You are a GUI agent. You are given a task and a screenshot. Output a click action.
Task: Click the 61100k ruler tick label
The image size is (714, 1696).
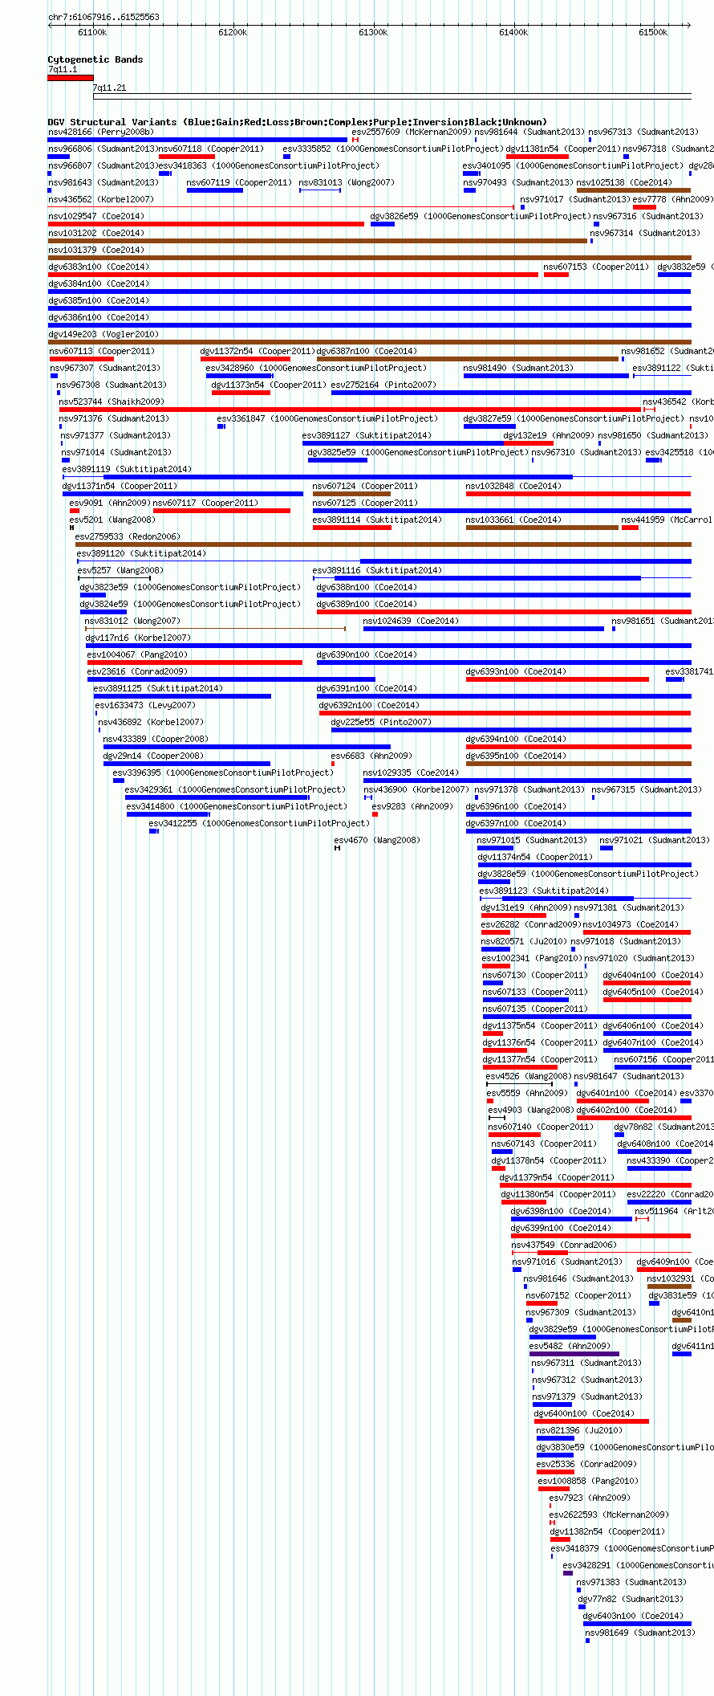(x=92, y=32)
